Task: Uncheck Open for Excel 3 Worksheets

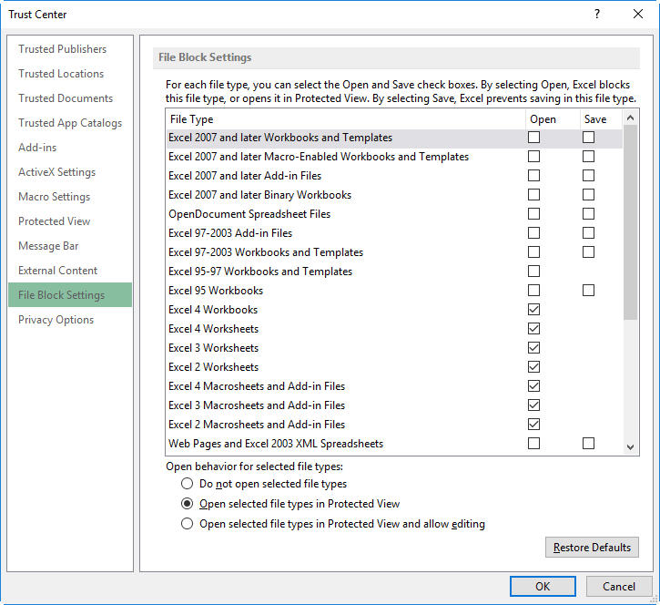Action: click(533, 347)
